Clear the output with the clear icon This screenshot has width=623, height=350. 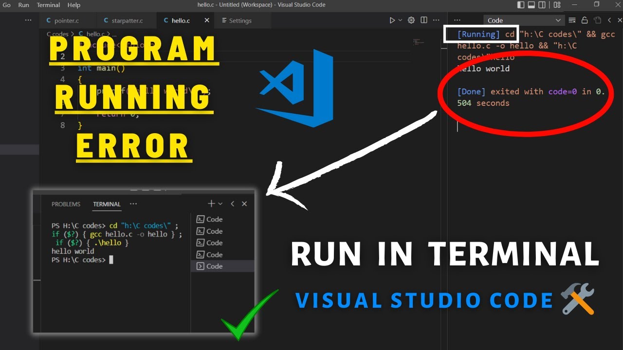tap(572, 20)
